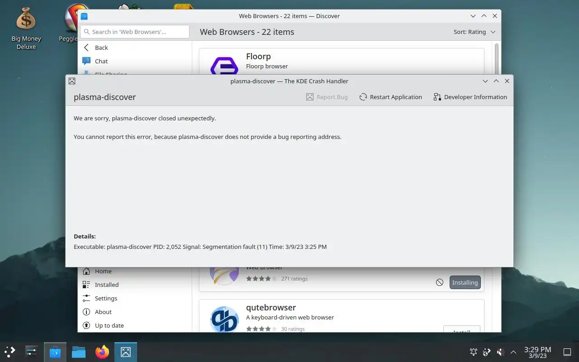Click the Chat bubble icon in sidebar

click(86, 61)
